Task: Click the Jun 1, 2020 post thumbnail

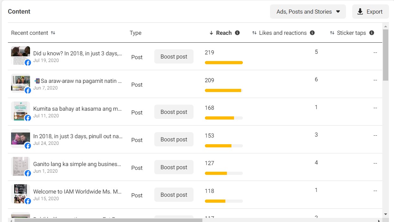Action: tap(21, 166)
